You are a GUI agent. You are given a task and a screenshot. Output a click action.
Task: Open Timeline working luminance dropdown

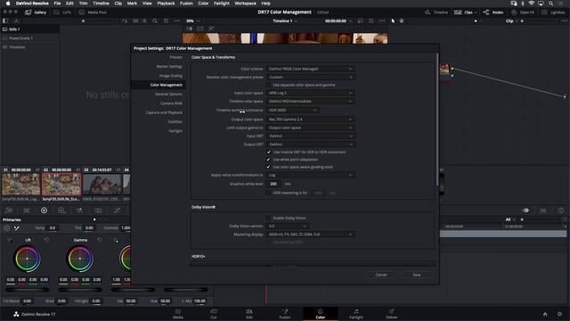293,110
